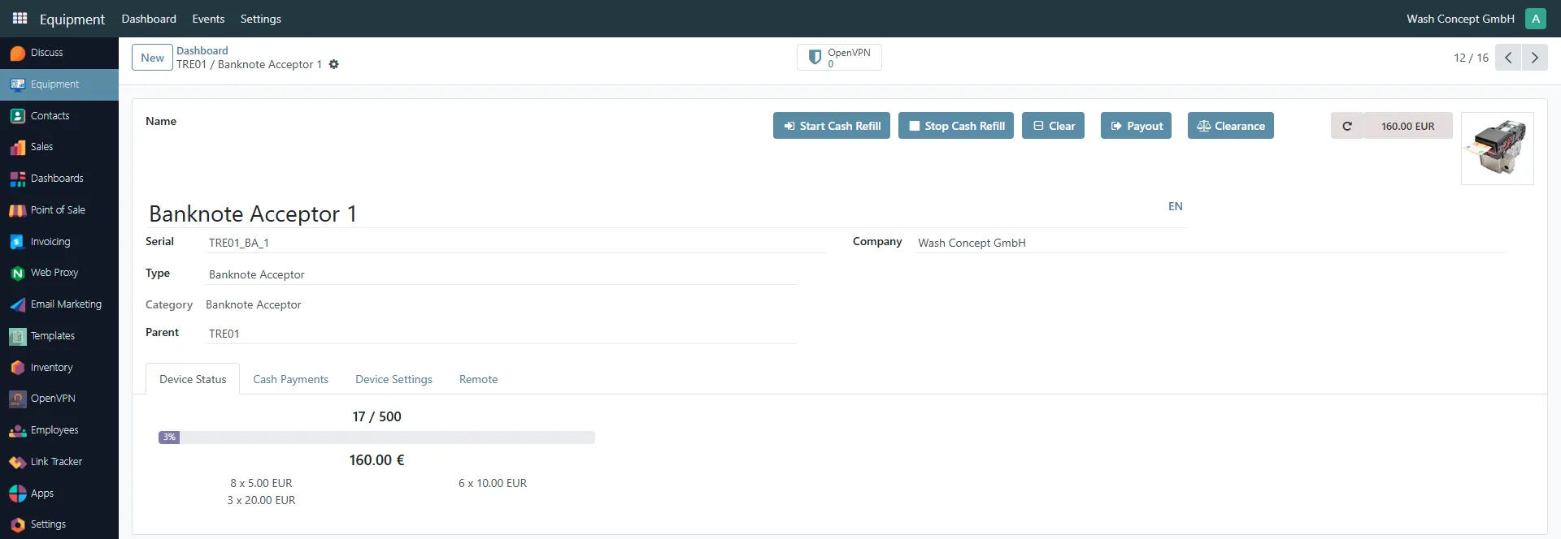Click the banknote acceptor device image

point(1497,149)
